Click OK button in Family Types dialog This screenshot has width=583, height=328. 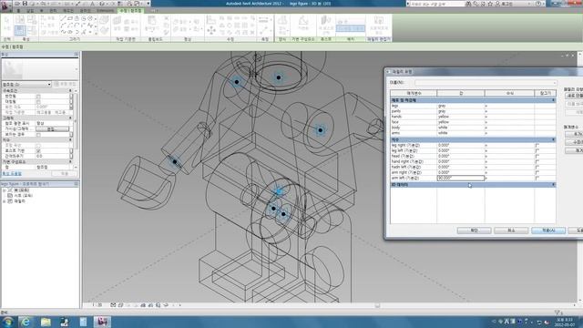[x=474, y=231]
